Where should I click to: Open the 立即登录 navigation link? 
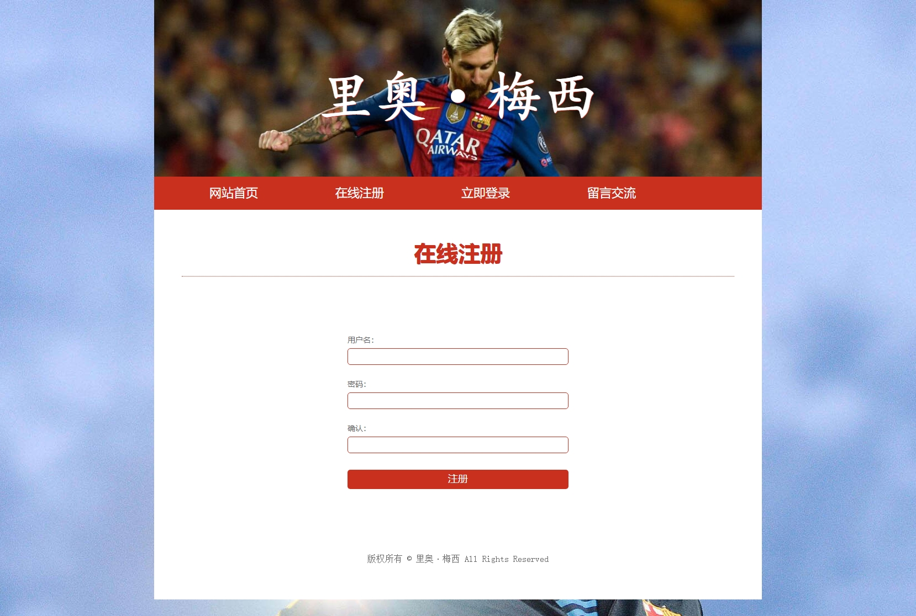tap(486, 193)
